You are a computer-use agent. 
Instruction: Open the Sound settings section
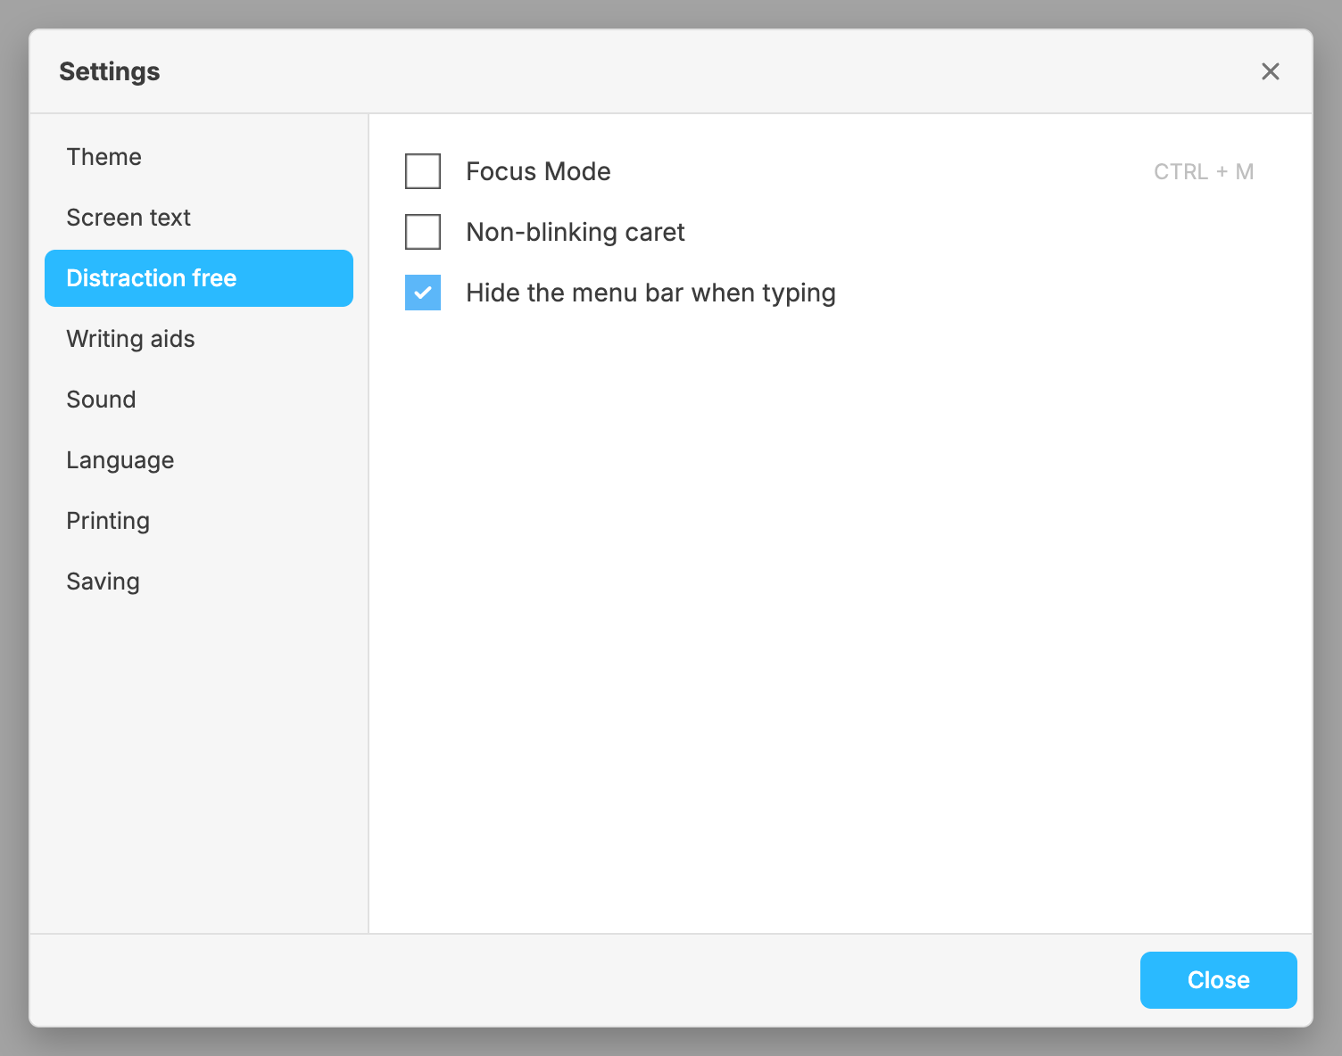click(199, 400)
